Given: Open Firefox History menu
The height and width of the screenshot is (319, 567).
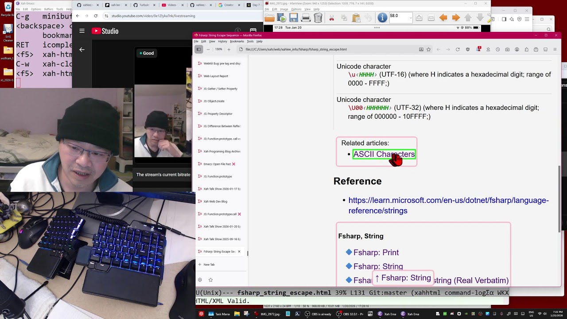Looking at the screenshot, I should 222,41.
